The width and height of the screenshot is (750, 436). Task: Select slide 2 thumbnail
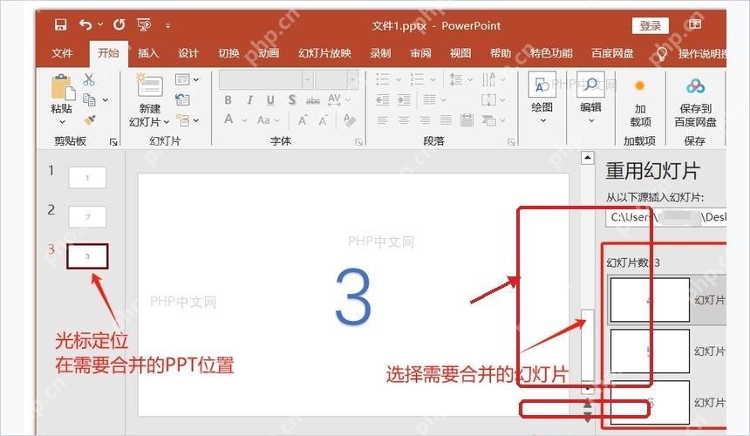click(87, 217)
